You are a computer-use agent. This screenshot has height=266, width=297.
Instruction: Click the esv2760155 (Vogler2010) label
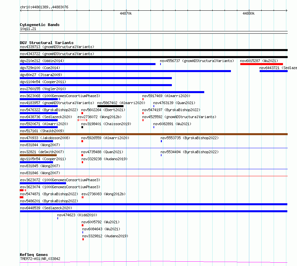[x=43, y=89]
